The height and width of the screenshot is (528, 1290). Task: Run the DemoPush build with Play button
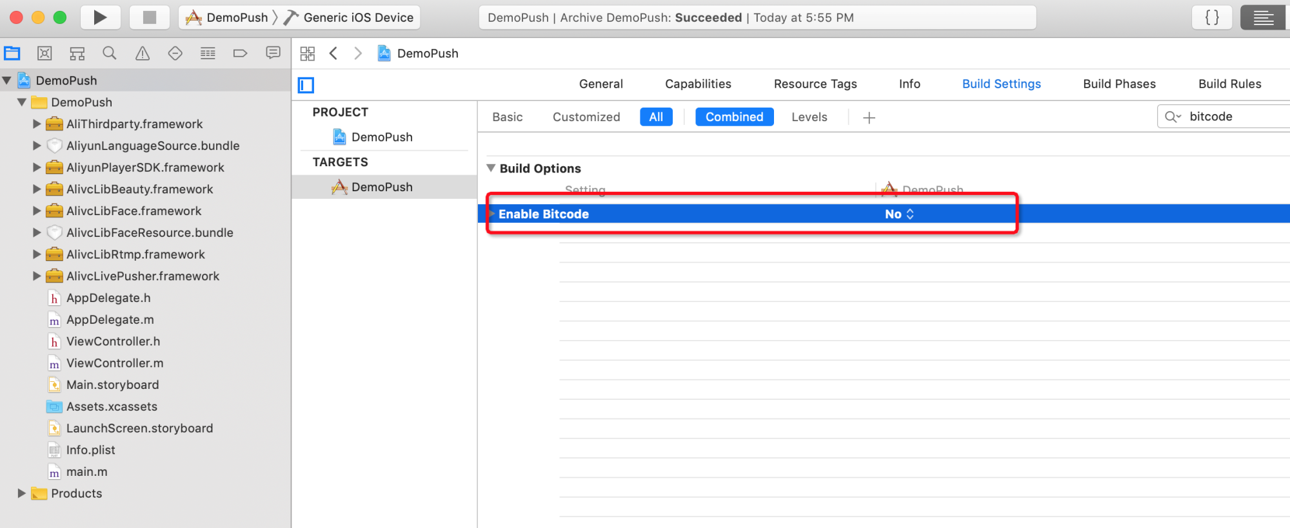100,17
